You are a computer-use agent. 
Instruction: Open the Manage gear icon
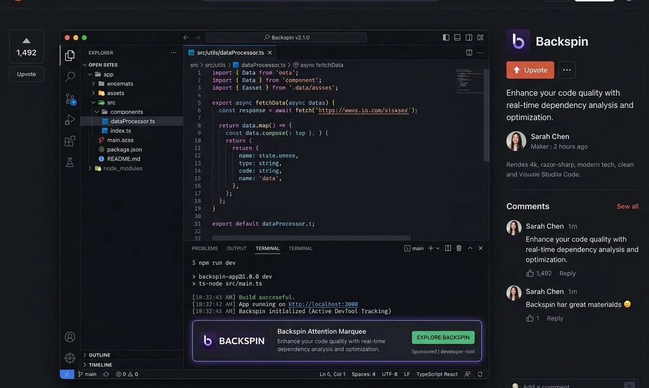click(x=70, y=358)
